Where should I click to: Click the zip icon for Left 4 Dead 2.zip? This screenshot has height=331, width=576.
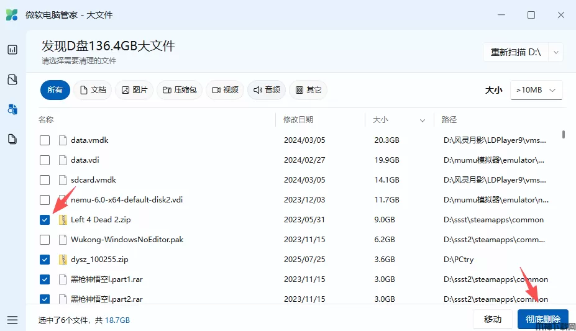coord(62,220)
